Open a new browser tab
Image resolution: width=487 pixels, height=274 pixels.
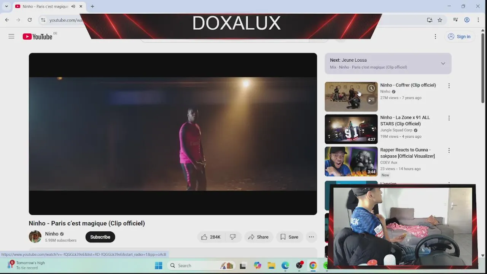point(92,6)
